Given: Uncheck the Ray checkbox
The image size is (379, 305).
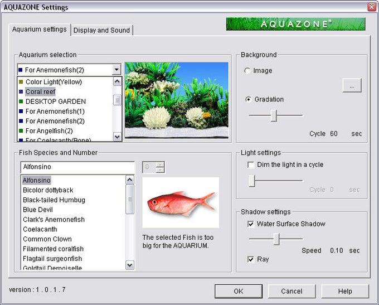Looking at the screenshot, I should tap(251, 259).
